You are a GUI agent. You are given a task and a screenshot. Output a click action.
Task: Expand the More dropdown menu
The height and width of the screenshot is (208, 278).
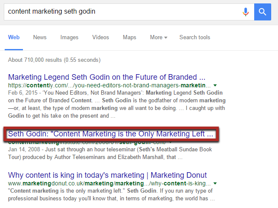[159, 38]
